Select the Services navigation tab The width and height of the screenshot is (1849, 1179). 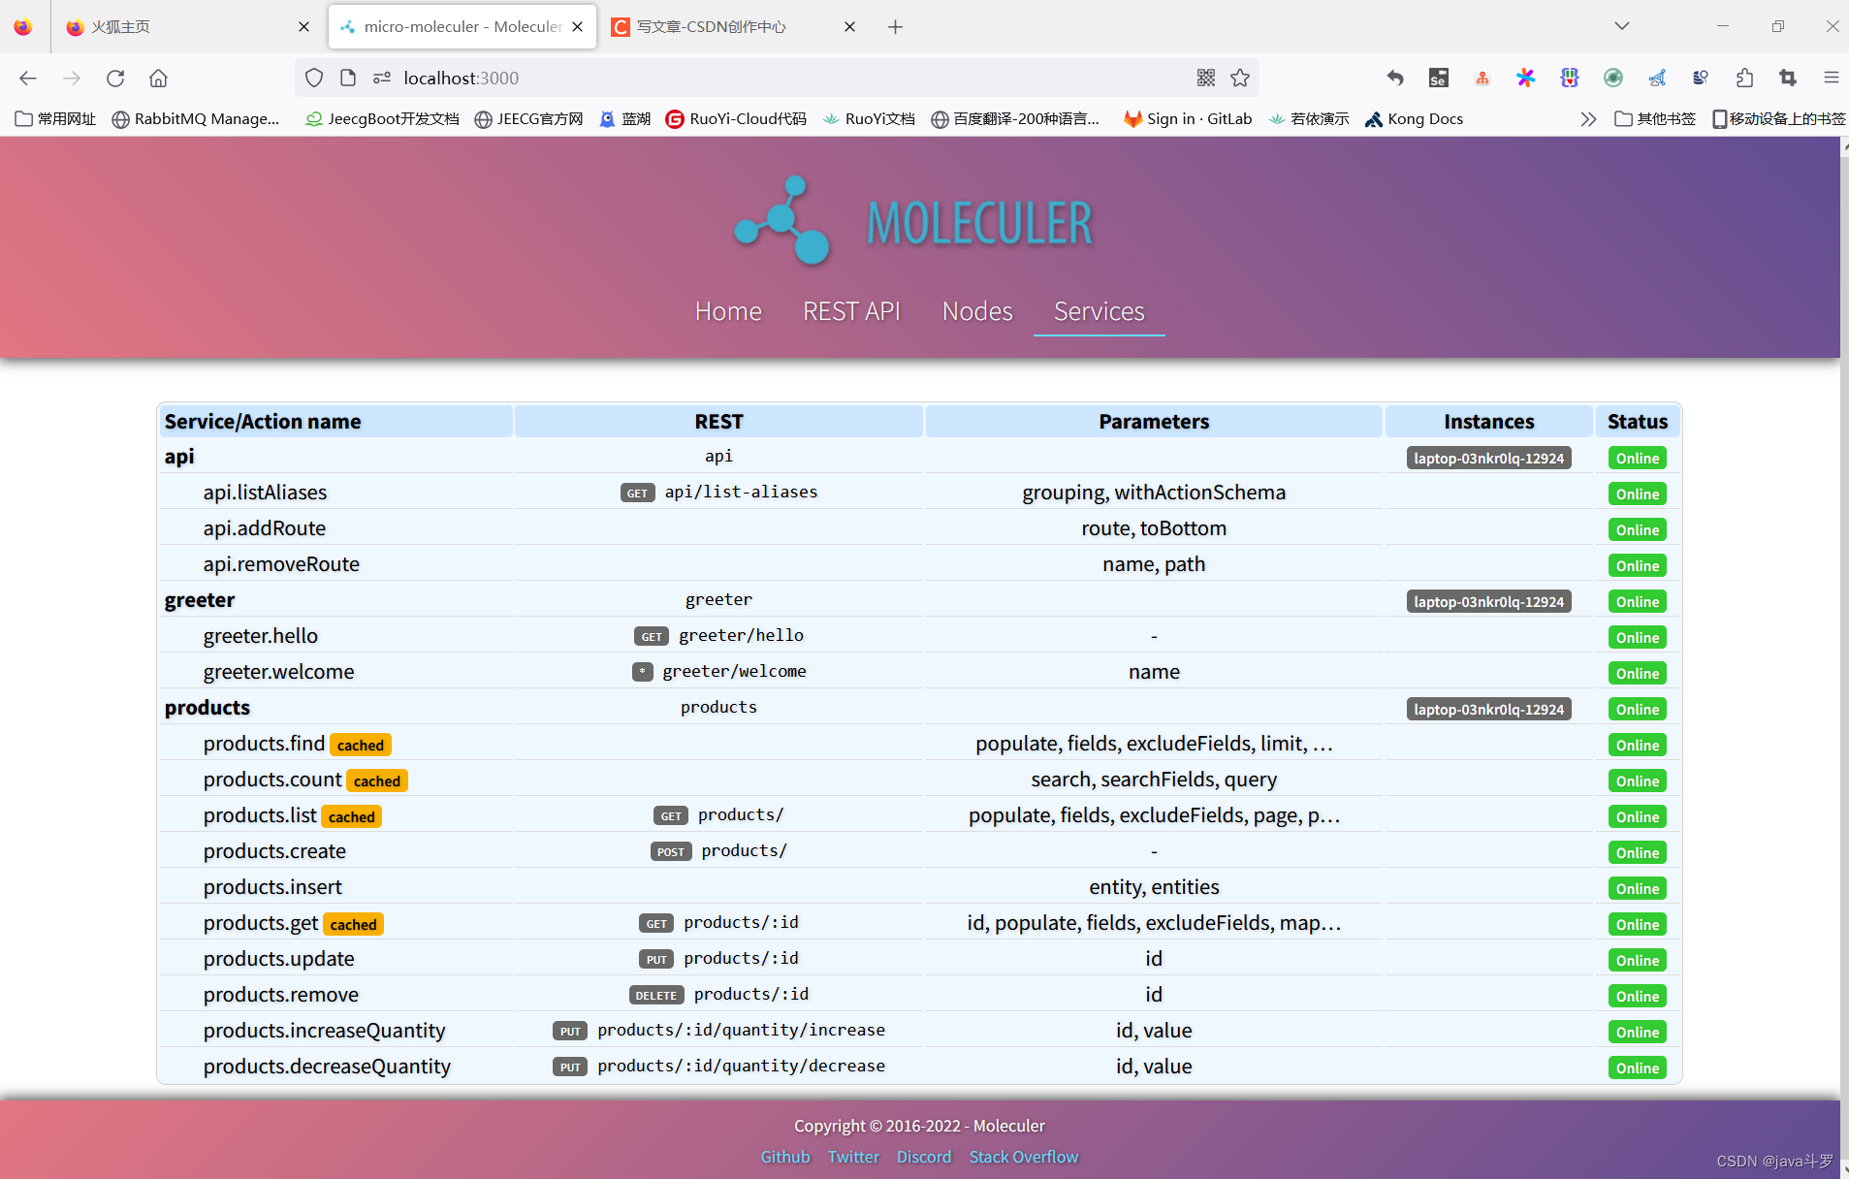coord(1099,311)
